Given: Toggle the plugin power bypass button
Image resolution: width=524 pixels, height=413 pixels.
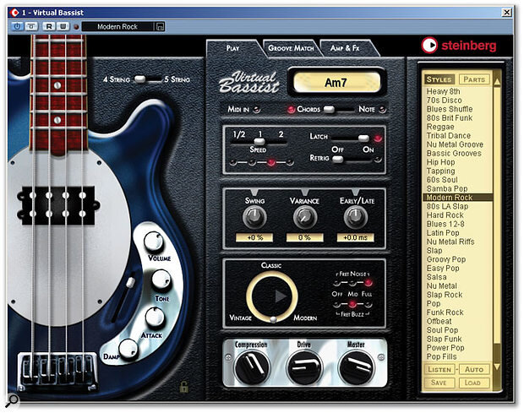Looking at the screenshot, I should coord(17,26).
